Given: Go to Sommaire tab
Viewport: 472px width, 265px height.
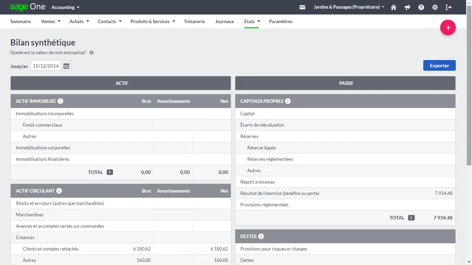Looking at the screenshot, I should tap(20, 21).
